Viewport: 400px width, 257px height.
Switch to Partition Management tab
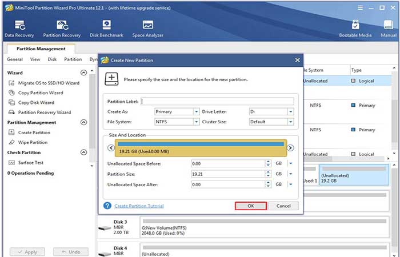click(x=41, y=49)
